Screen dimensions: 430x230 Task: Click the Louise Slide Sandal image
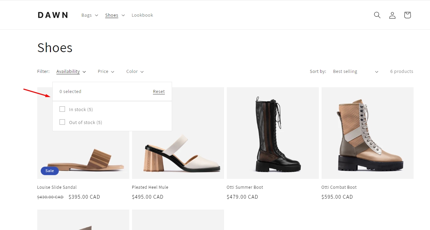pos(83,153)
